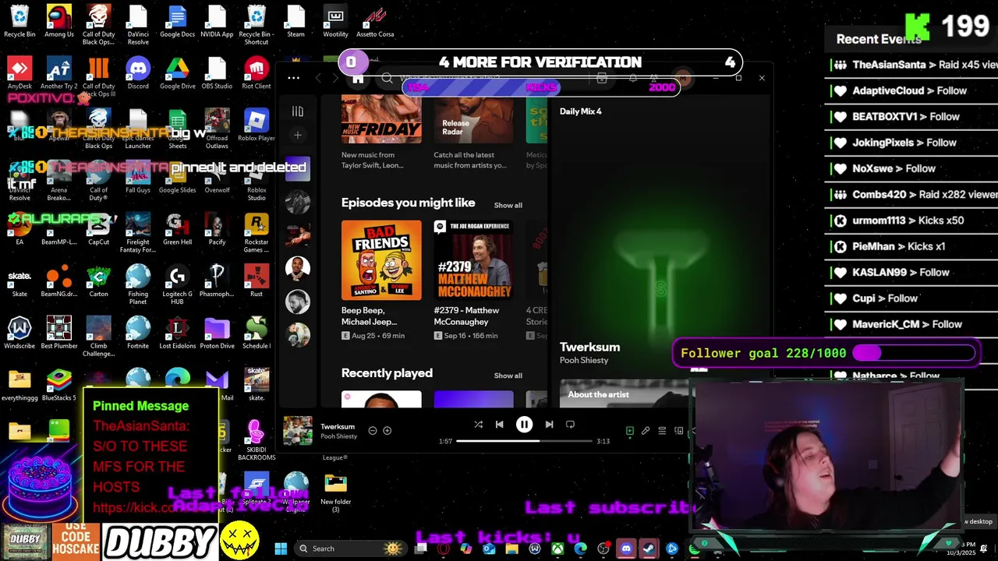Image resolution: width=998 pixels, height=561 pixels.
Task: Select the NVIDIA App desktop icon
Action: pyautogui.click(x=217, y=21)
